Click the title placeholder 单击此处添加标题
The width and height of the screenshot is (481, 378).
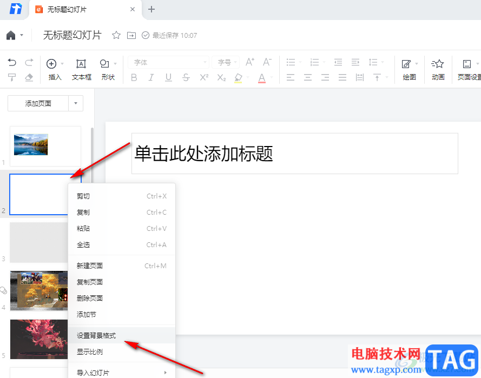click(295, 153)
